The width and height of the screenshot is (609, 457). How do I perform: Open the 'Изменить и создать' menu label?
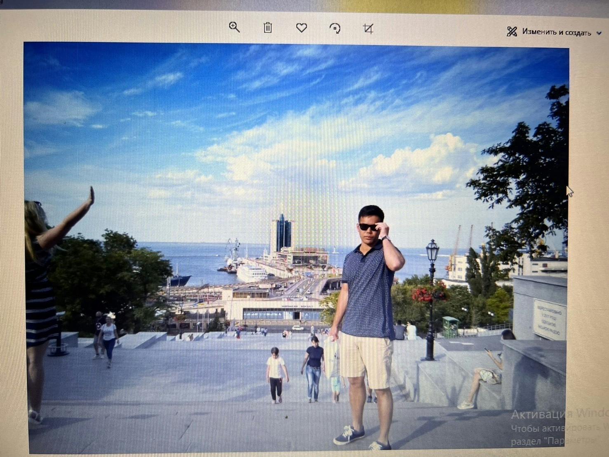(556, 32)
